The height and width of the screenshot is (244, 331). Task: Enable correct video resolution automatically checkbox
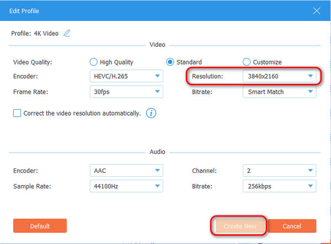pos(17,113)
